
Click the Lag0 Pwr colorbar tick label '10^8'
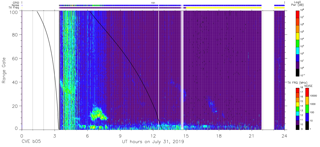tap(302, 10)
